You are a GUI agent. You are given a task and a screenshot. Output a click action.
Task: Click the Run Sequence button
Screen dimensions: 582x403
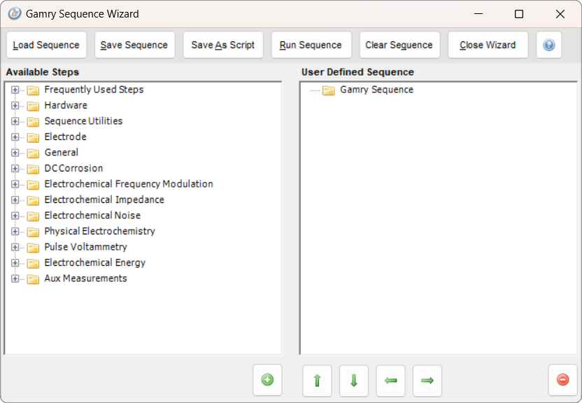(x=311, y=45)
